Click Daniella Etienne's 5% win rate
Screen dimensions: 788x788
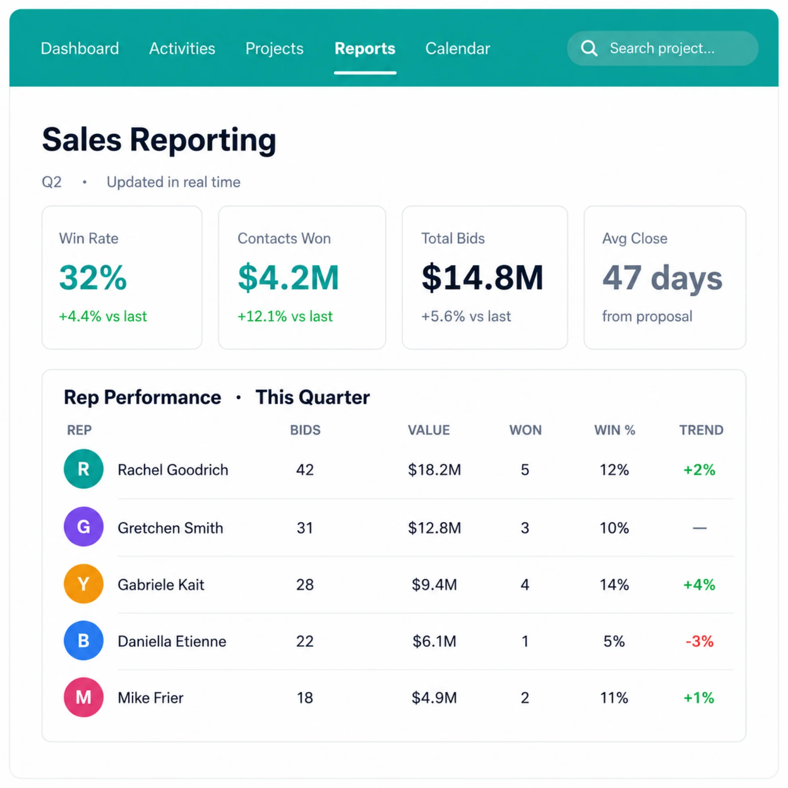coord(614,641)
